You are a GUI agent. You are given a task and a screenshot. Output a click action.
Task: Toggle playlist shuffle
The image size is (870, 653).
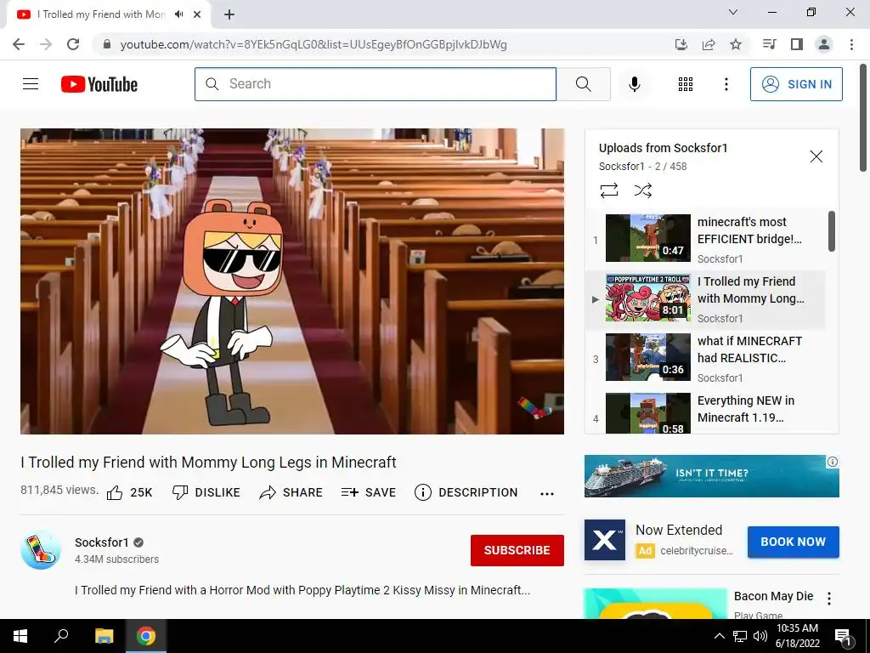[642, 190]
